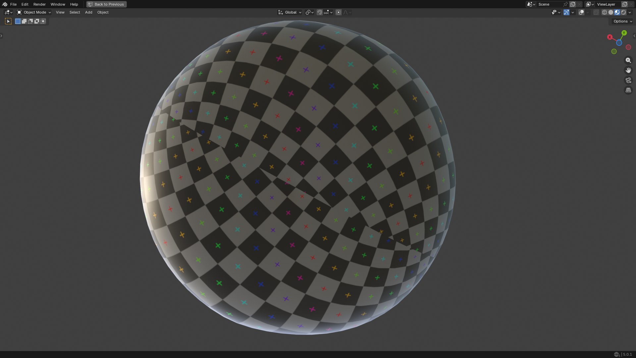Create new scene copy icon
The height and width of the screenshot is (358, 636).
click(573, 4)
